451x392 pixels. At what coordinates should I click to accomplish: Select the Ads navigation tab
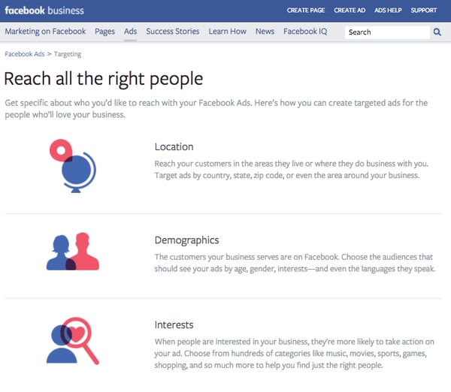point(130,31)
